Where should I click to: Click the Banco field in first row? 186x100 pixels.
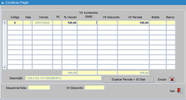click(171, 23)
